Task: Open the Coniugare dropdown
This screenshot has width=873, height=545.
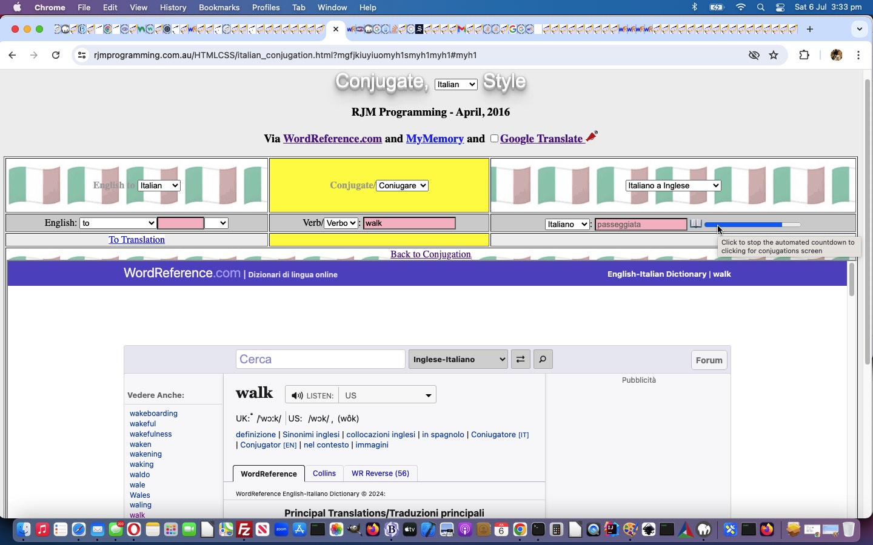Action: [403, 185]
